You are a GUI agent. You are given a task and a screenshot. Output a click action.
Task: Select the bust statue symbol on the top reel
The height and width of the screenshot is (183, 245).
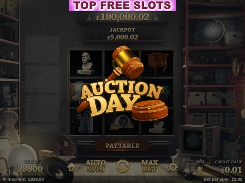(86, 63)
